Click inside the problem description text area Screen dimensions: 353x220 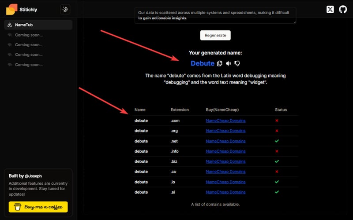215,15
